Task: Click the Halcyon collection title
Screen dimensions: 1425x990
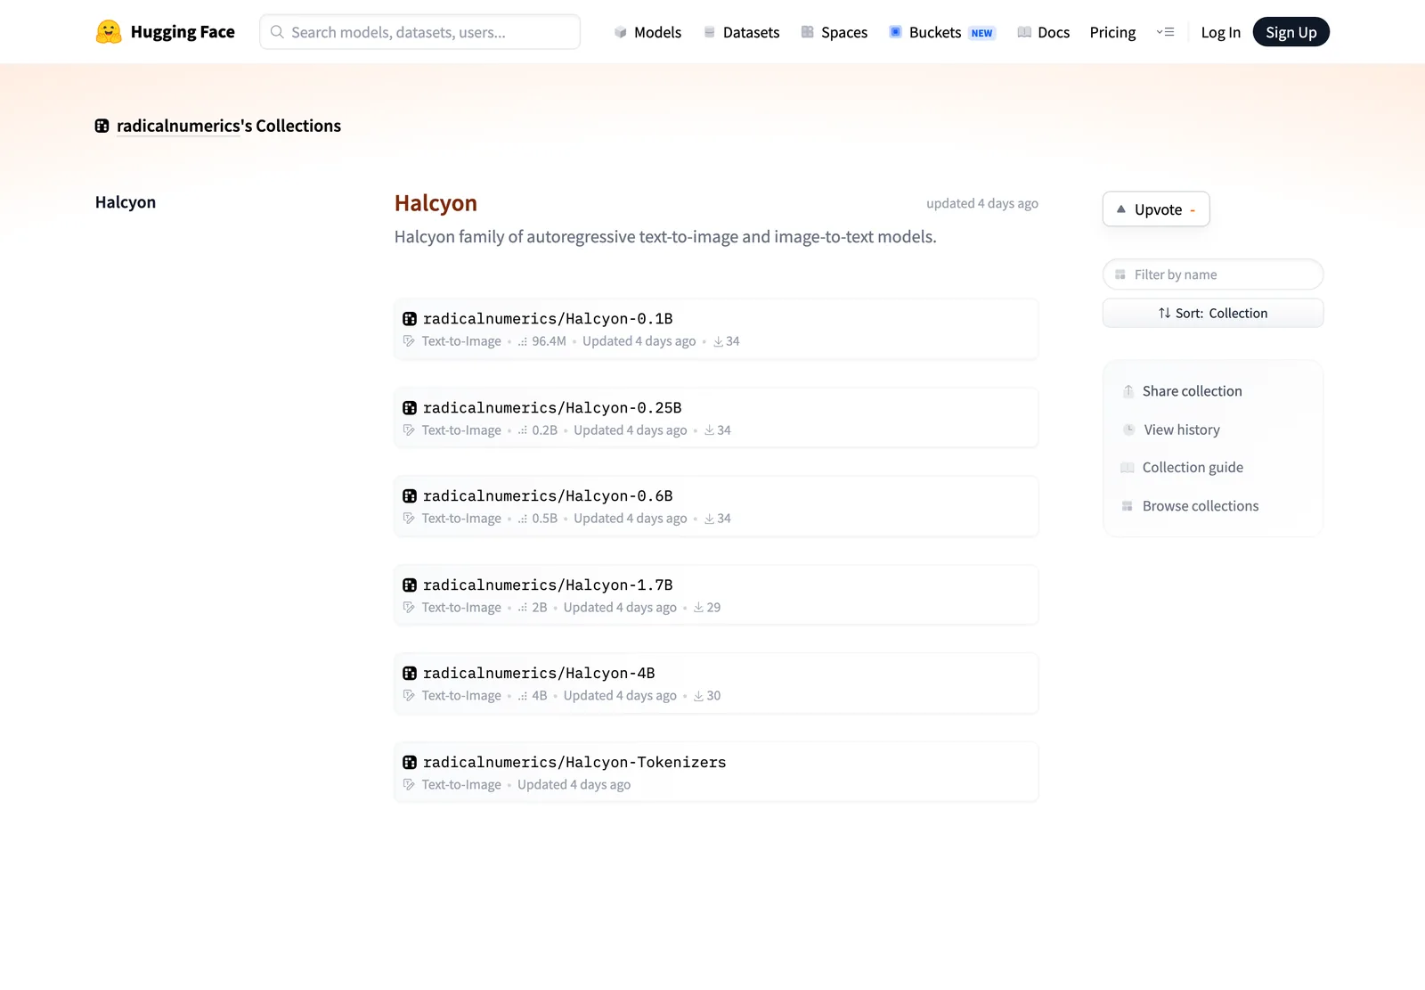Action: tap(436, 203)
